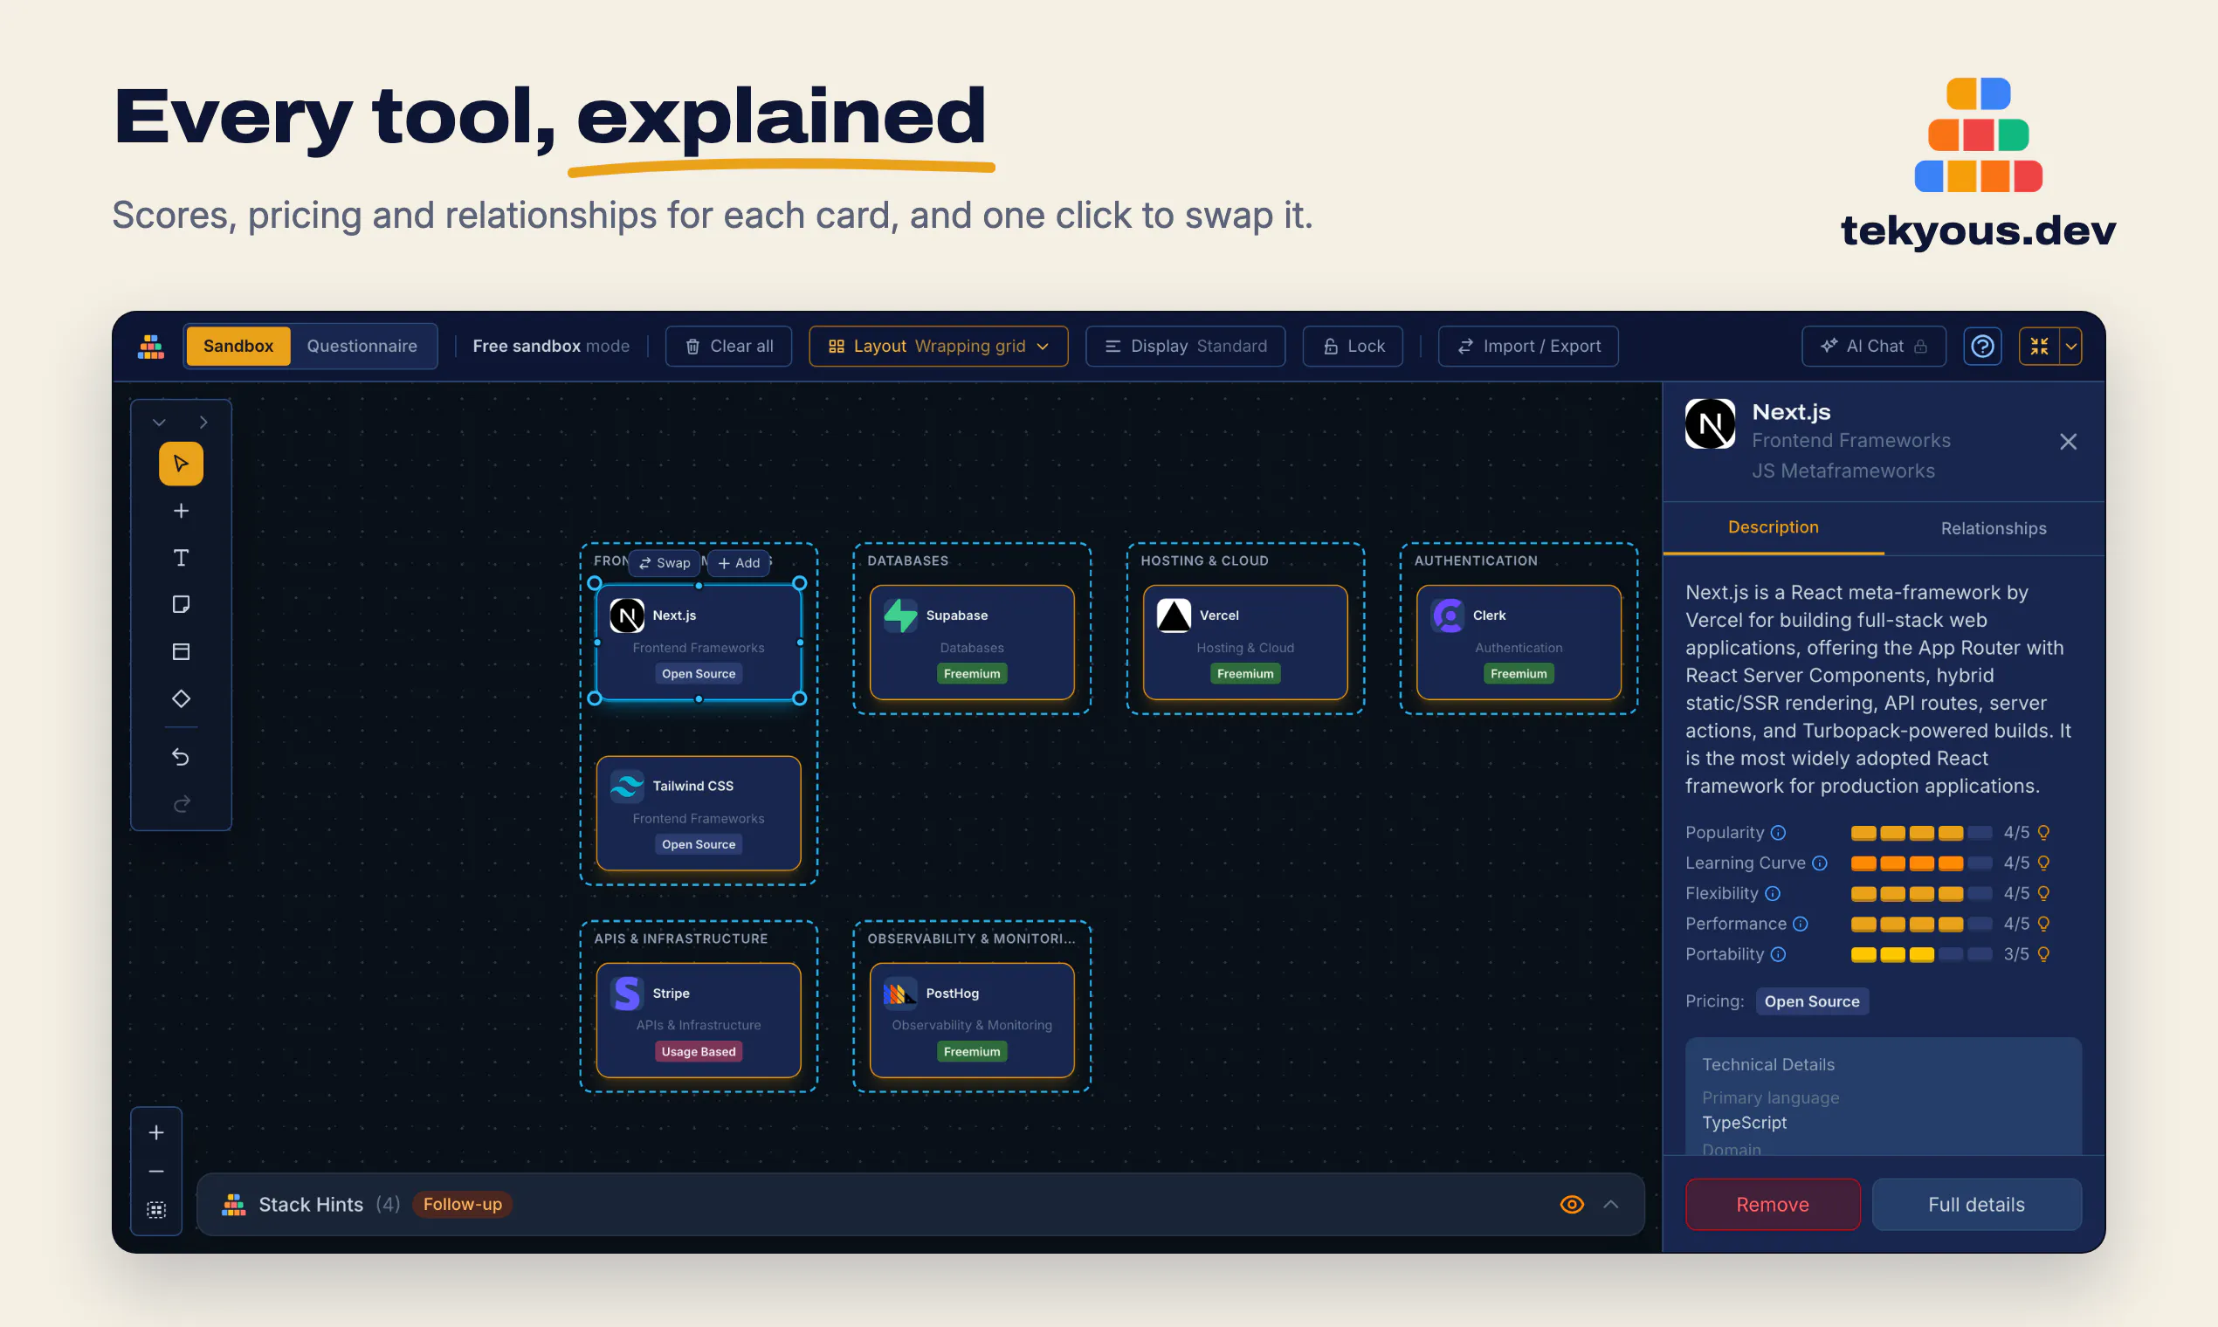Show the Popularity info tooltip icon
The width and height of the screenshot is (2218, 1327).
pyautogui.click(x=1778, y=833)
